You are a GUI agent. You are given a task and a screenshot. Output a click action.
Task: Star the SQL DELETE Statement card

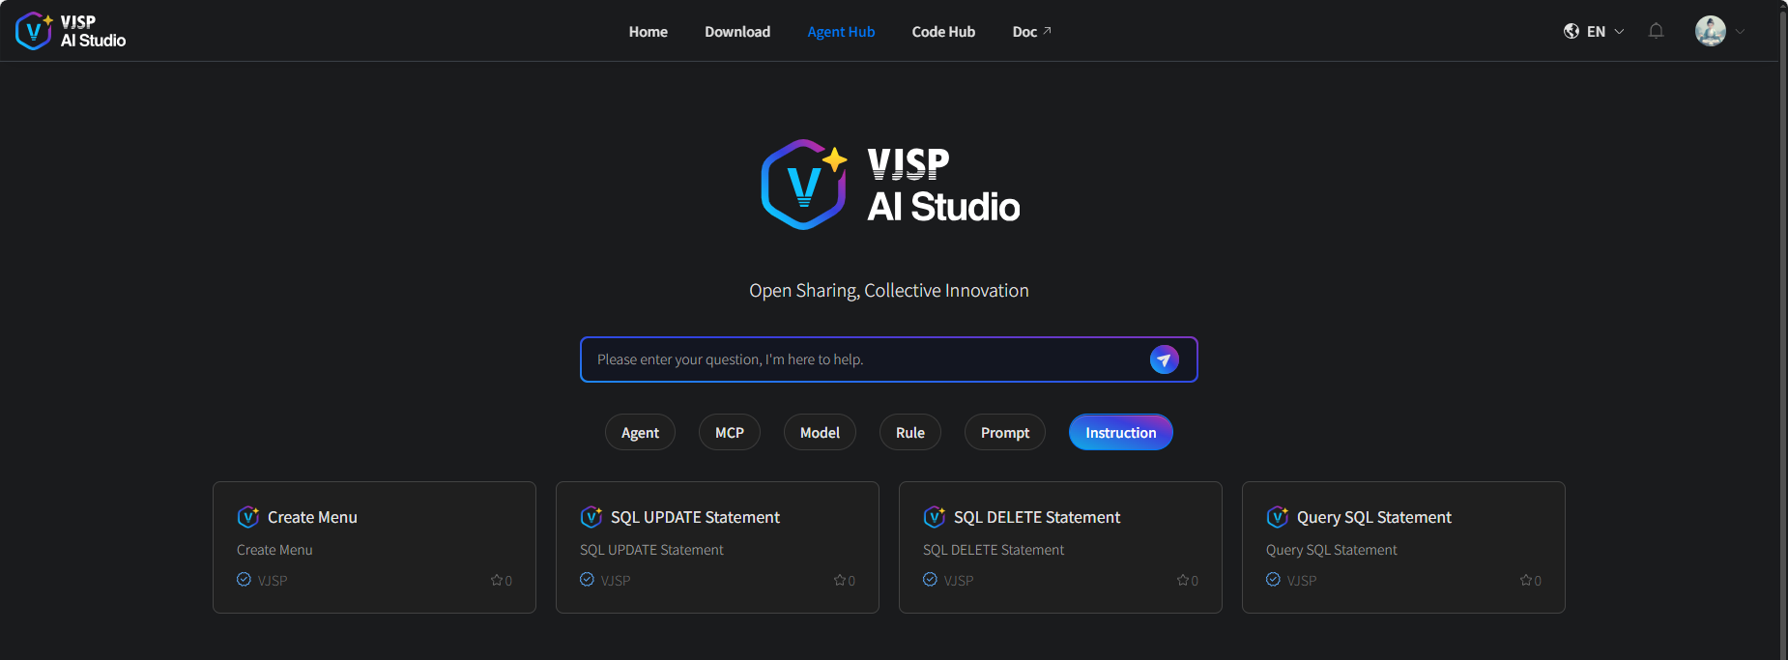click(1183, 581)
